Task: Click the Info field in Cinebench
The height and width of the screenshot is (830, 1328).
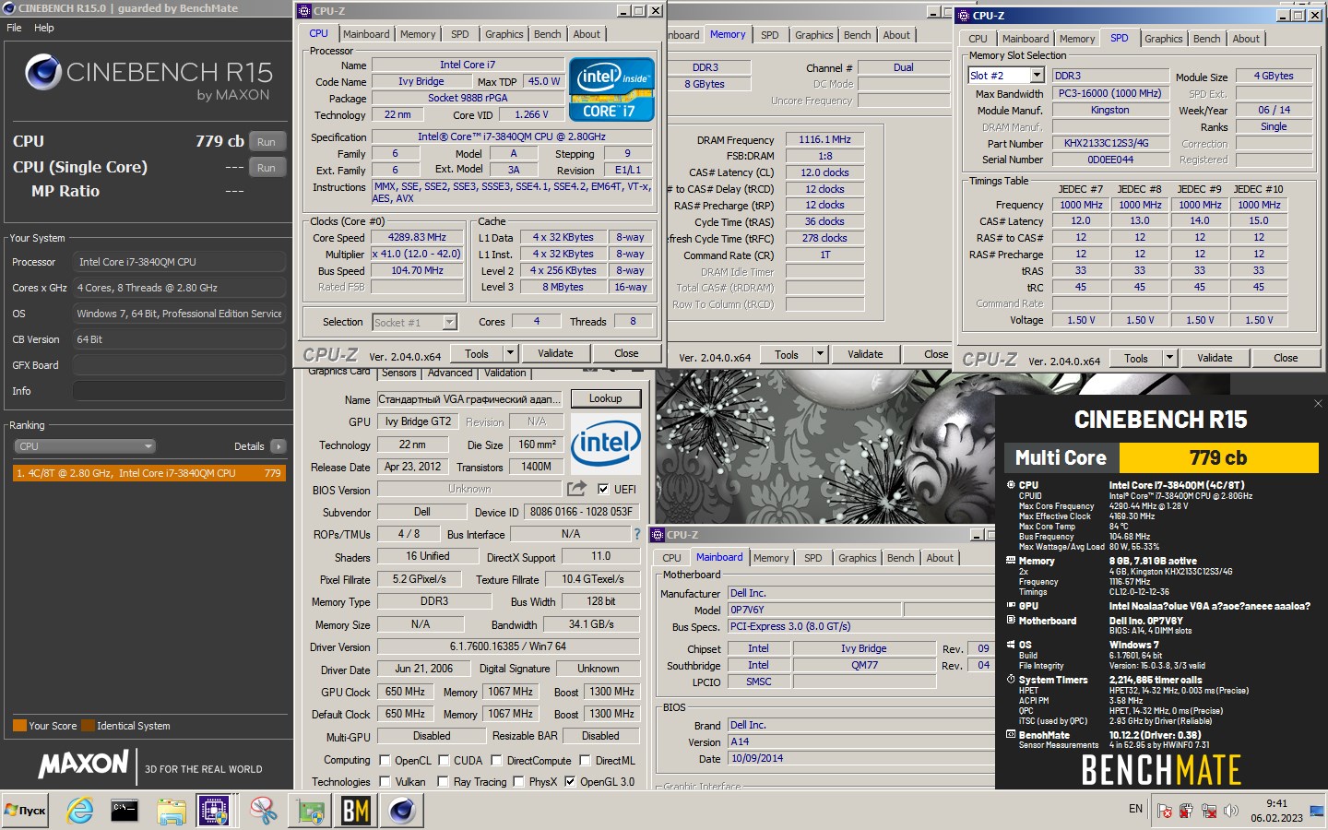Action: click(x=179, y=391)
